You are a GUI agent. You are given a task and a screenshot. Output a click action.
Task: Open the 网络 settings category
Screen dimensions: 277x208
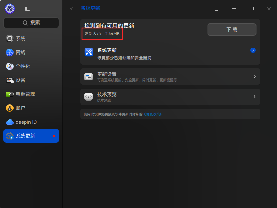tap(31, 52)
